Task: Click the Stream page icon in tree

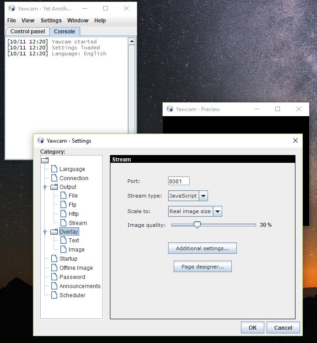Action: [63, 223]
